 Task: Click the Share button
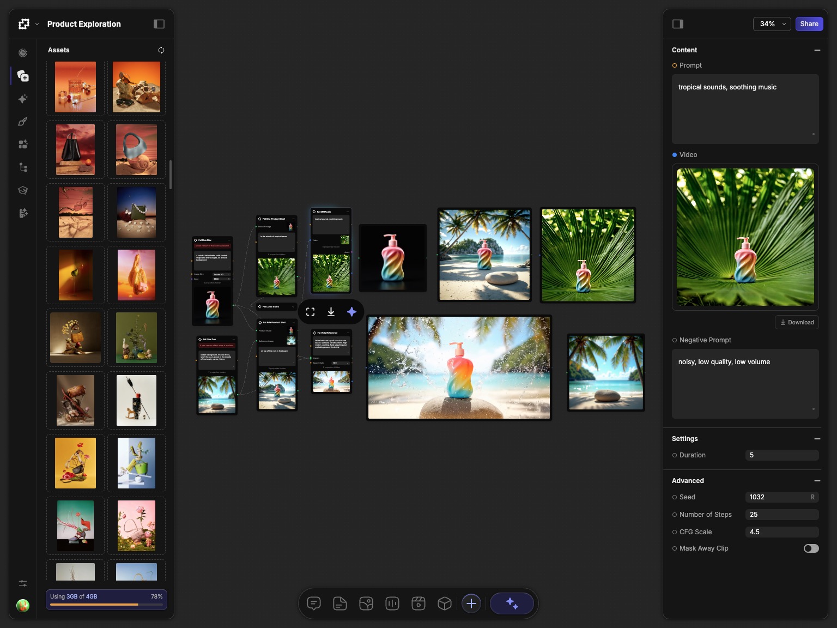(x=809, y=24)
